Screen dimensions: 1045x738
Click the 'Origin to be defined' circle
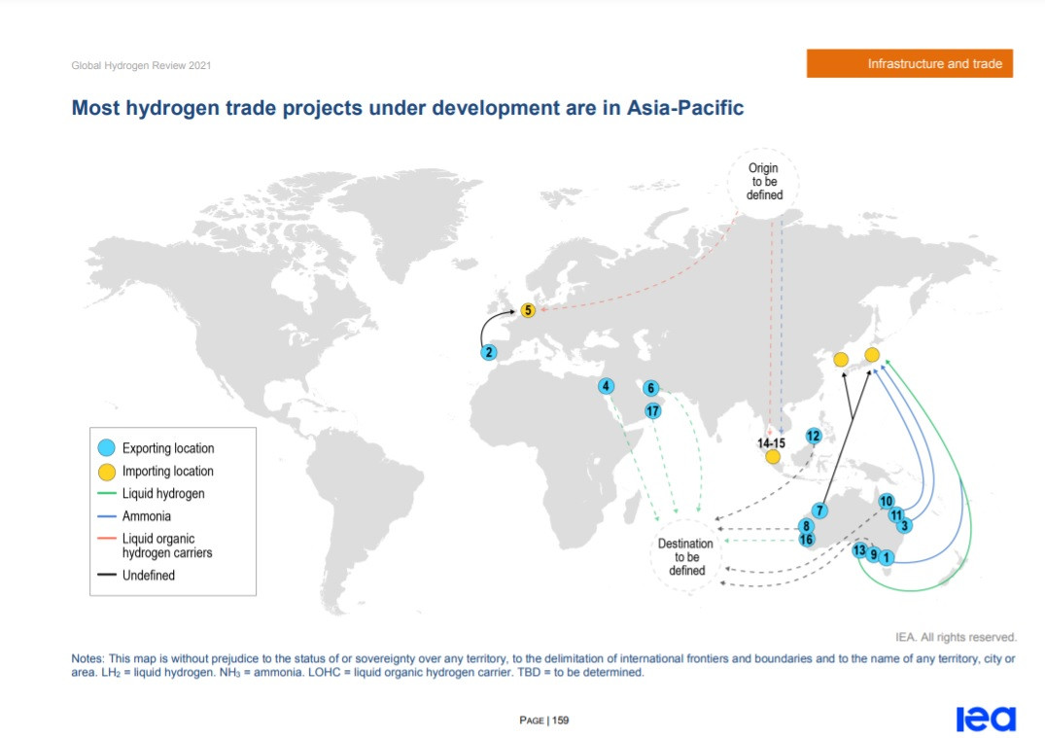764,182
